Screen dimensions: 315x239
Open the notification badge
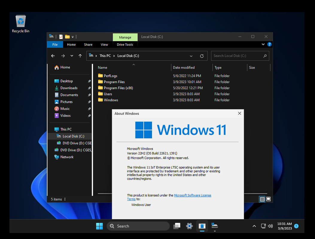pyautogui.click(x=296, y=226)
